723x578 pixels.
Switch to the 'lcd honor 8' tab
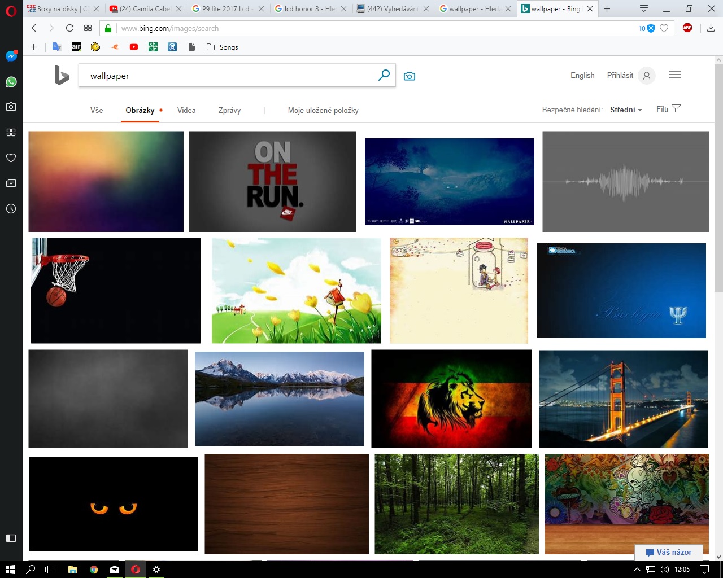310,8
